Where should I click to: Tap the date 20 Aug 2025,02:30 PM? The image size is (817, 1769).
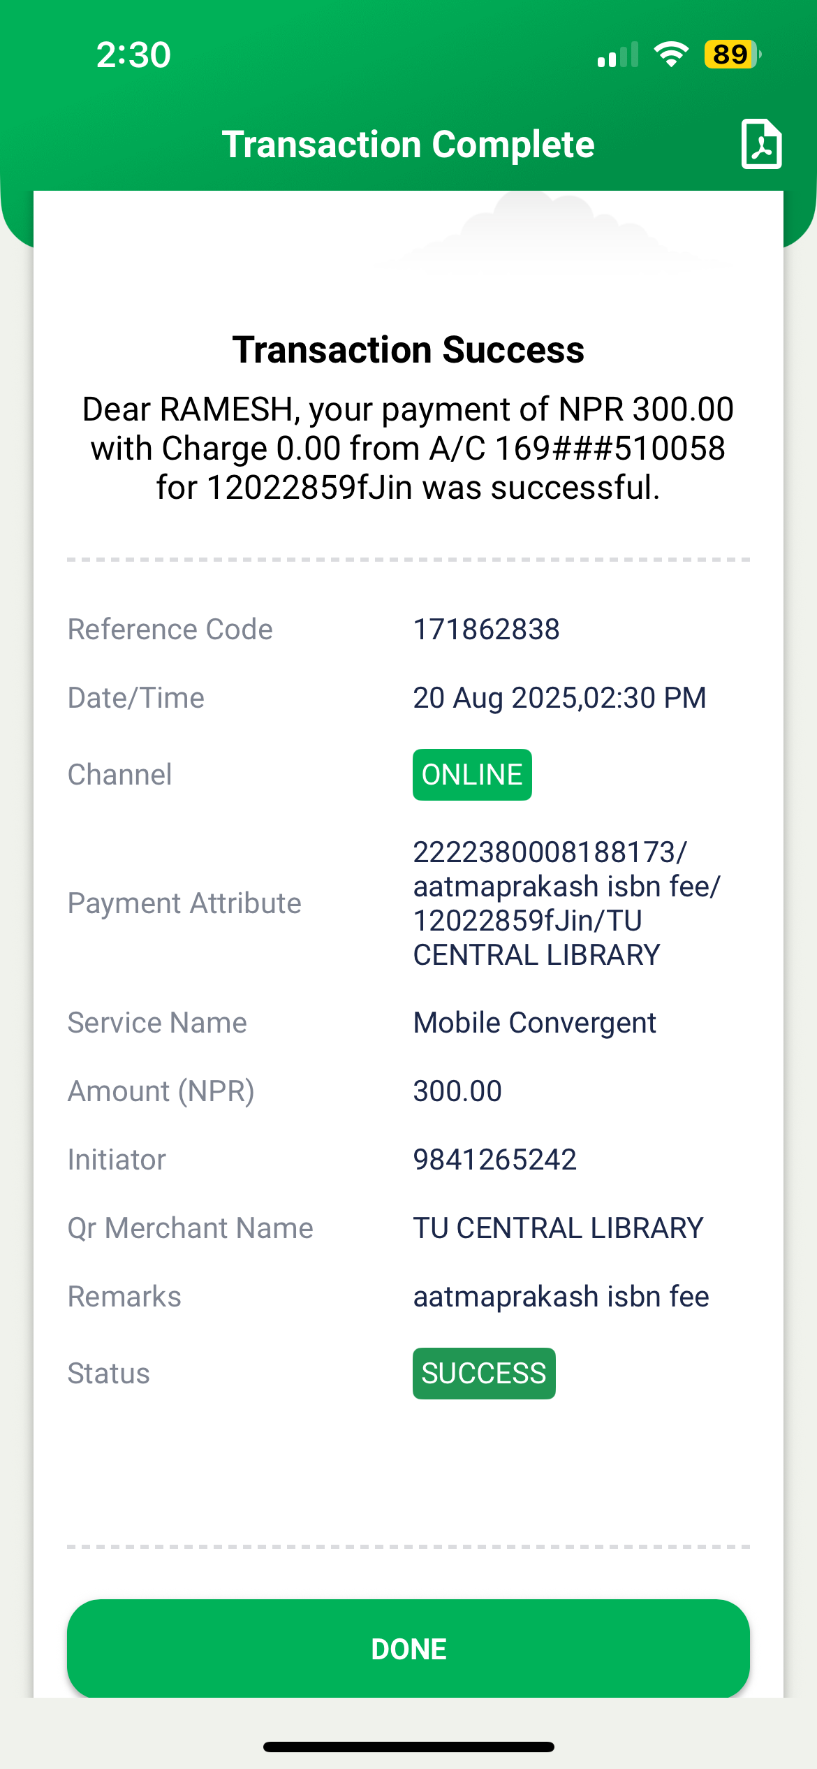click(559, 698)
